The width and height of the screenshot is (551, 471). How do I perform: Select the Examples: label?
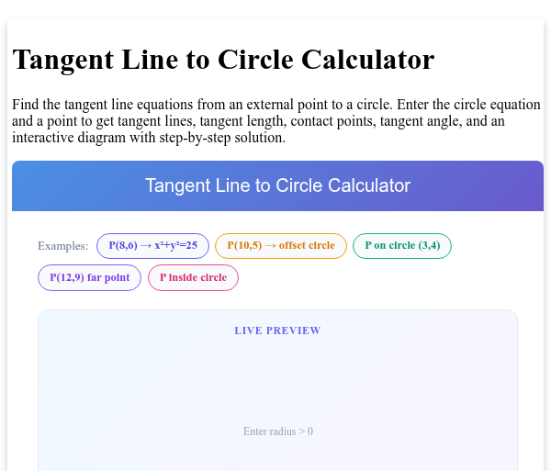click(62, 246)
